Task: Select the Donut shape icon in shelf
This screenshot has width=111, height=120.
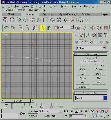Action: 59,20
